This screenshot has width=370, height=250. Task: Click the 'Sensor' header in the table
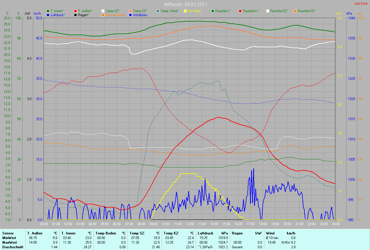coord(8,233)
